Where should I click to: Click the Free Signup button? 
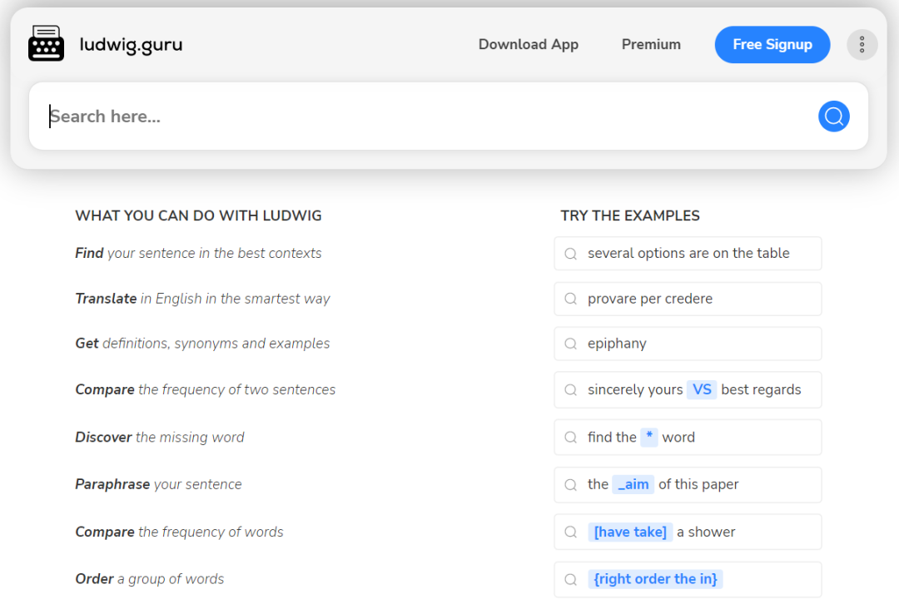(x=772, y=45)
